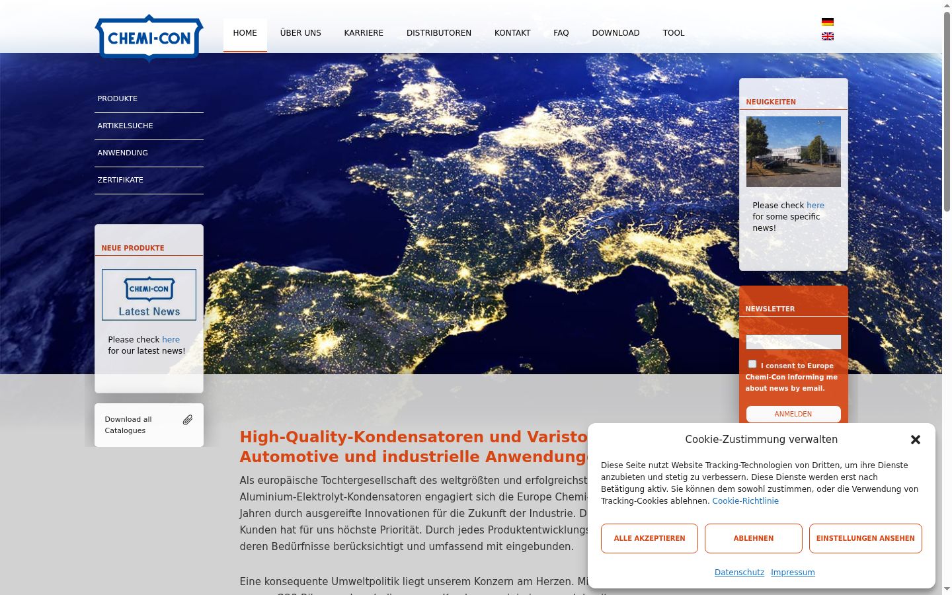Switch site language to German flag

pos(828,22)
